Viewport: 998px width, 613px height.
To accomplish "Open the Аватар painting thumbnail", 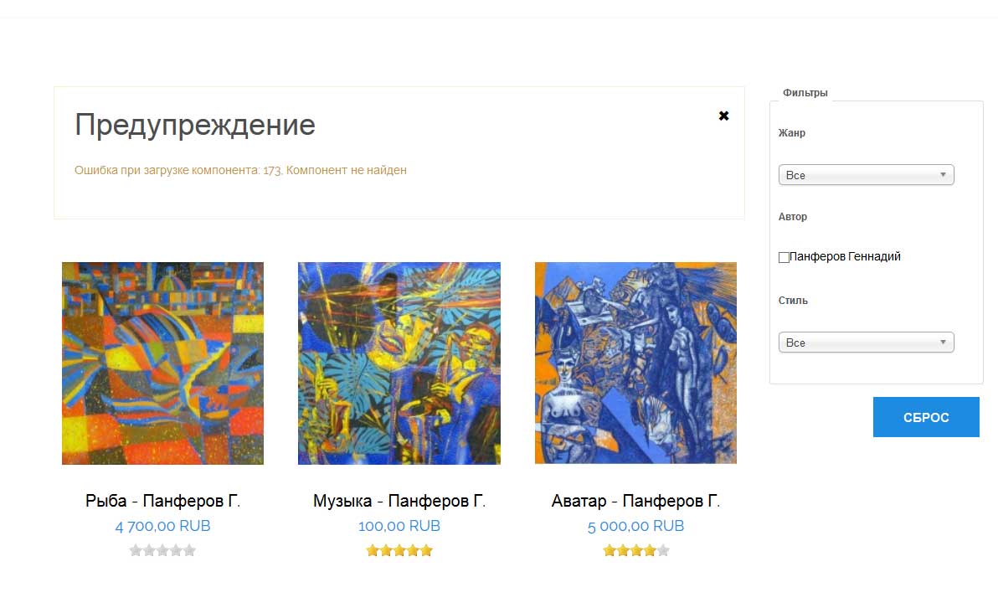I will [635, 363].
